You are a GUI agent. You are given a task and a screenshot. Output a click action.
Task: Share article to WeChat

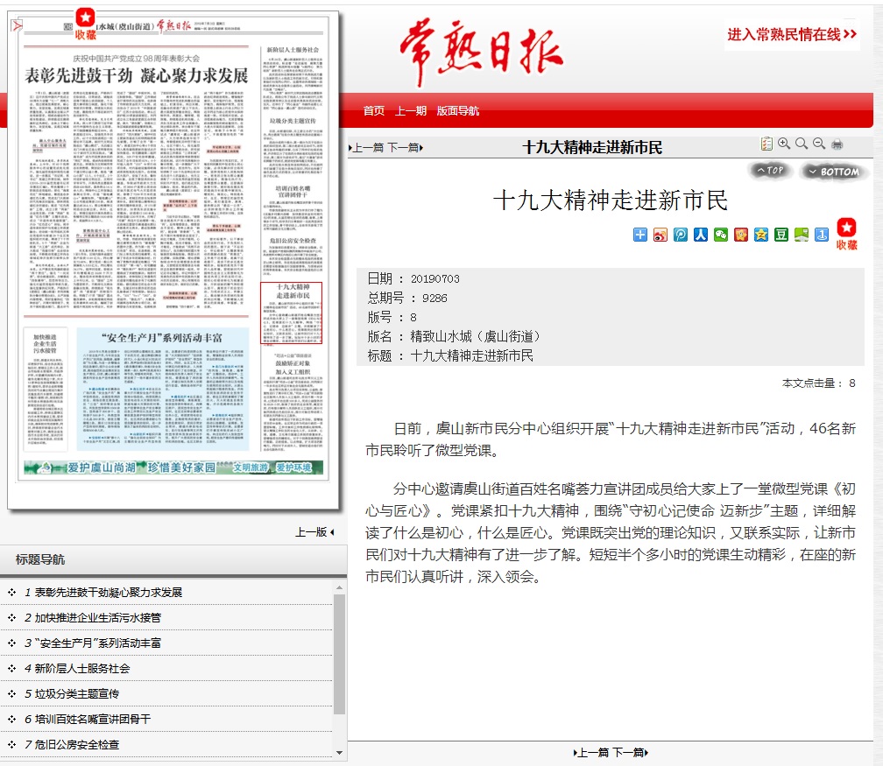(721, 235)
